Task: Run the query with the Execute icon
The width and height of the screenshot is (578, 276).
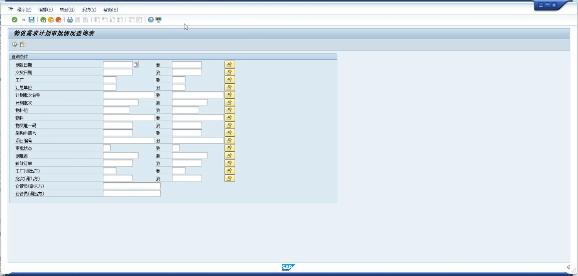Action: point(15,44)
